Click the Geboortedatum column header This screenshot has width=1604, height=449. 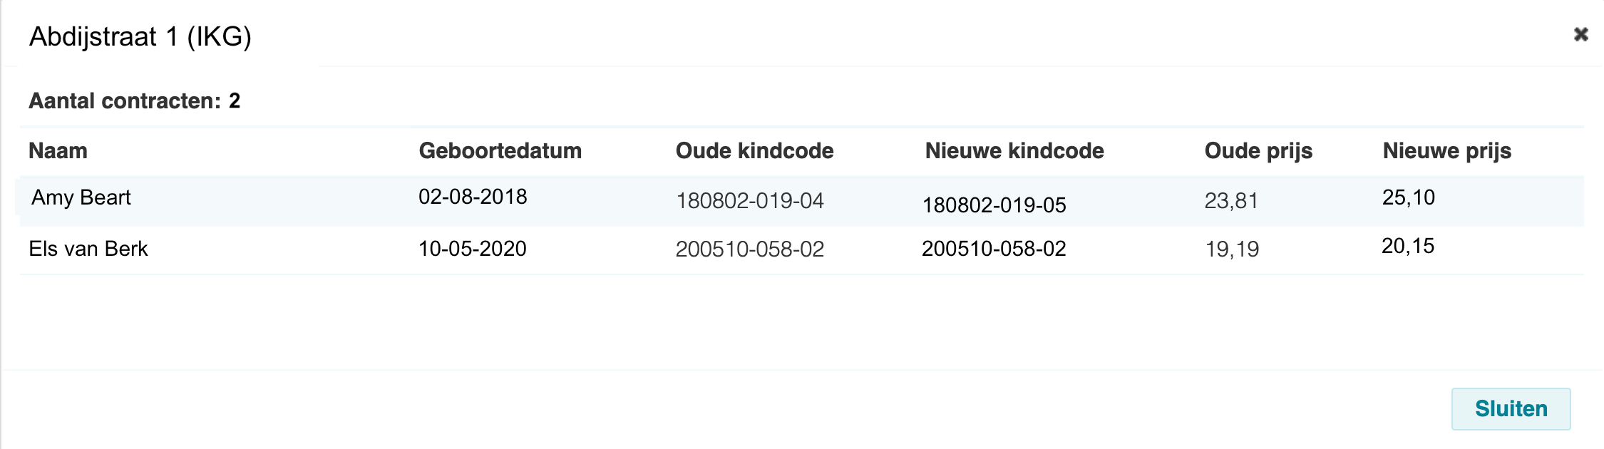tap(500, 150)
